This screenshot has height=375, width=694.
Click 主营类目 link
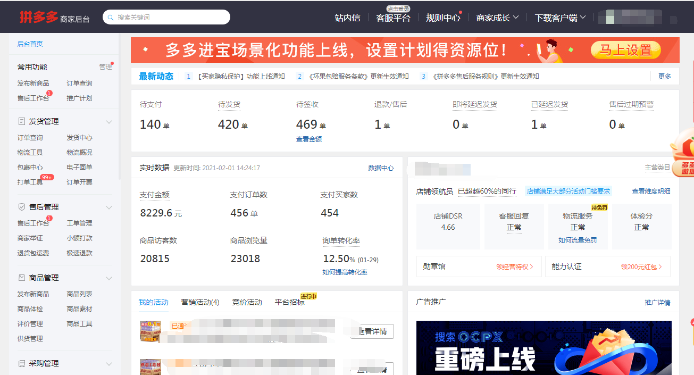(657, 168)
